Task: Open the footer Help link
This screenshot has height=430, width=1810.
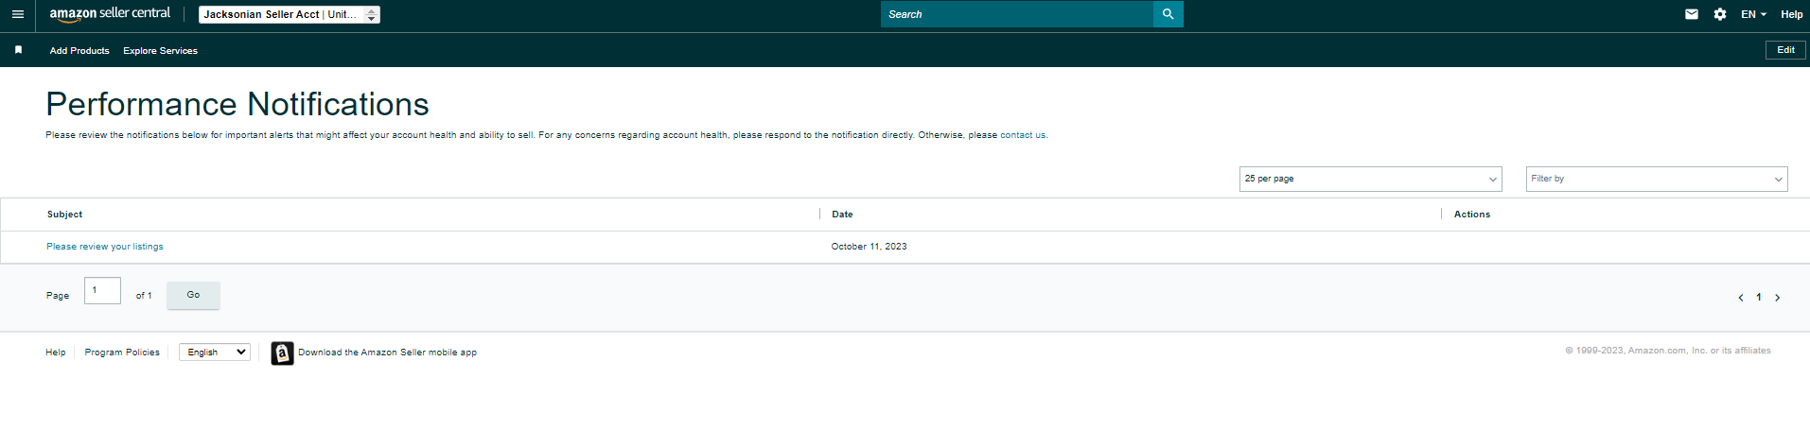Action: [56, 353]
